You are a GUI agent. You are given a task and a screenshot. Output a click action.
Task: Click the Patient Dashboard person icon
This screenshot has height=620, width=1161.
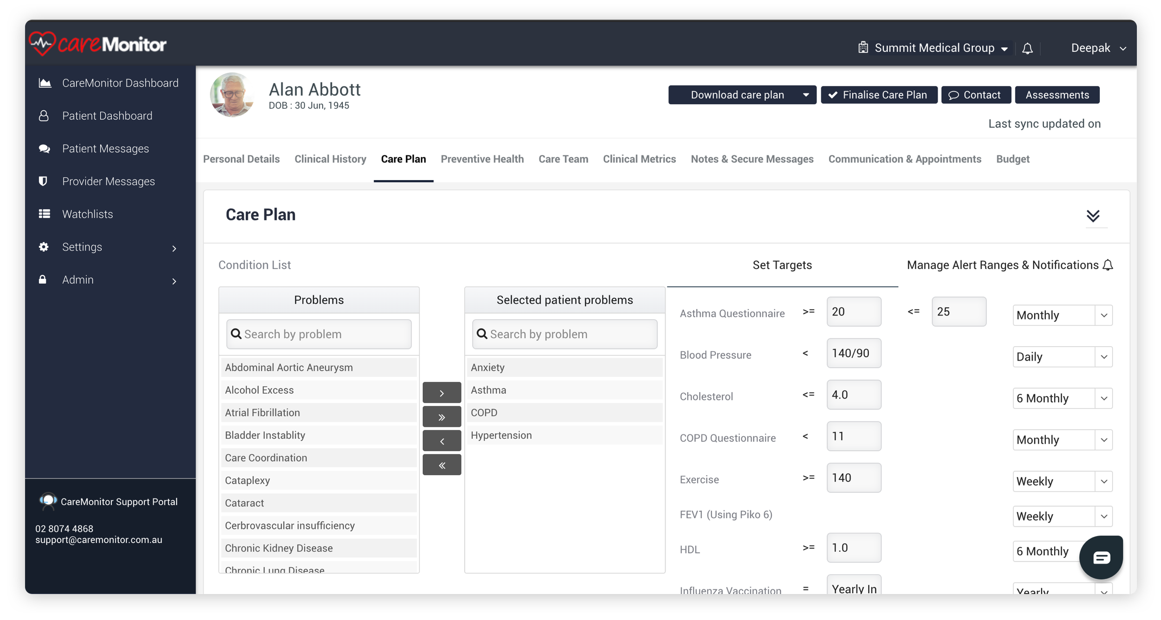(44, 116)
